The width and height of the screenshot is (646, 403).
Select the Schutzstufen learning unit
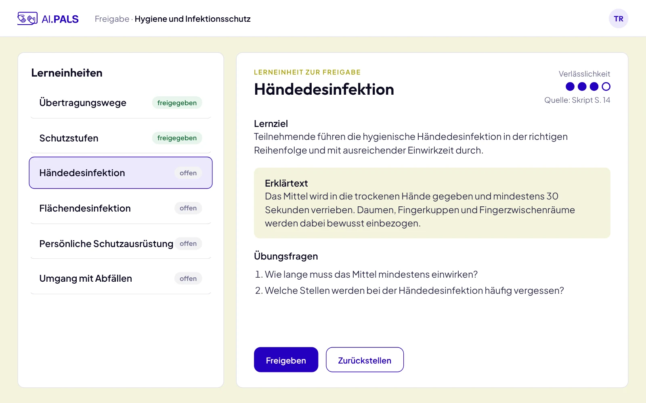pyautogui.click(x=121, y=138)
